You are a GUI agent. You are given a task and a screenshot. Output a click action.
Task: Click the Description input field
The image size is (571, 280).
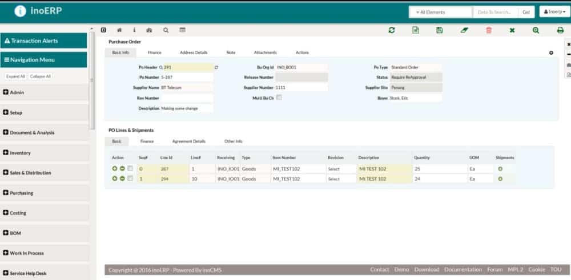click(187, 108)
